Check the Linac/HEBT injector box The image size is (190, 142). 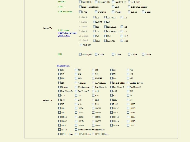80,2
